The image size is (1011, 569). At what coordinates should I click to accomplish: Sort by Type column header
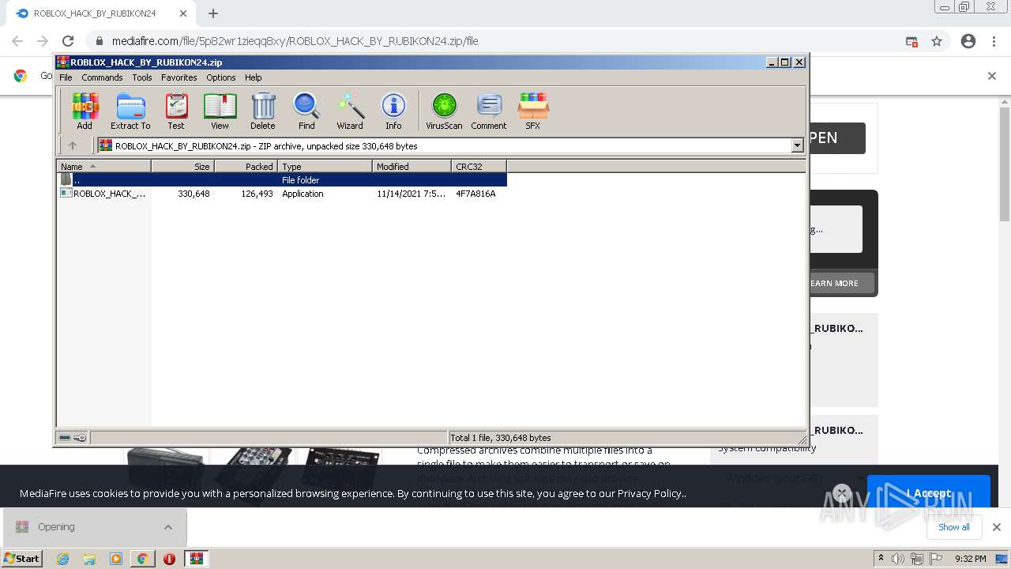[x=325, y=166]
